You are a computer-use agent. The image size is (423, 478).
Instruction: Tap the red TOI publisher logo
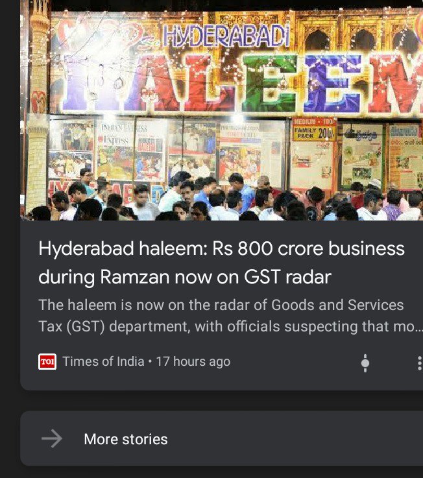(x=47, y=362)
